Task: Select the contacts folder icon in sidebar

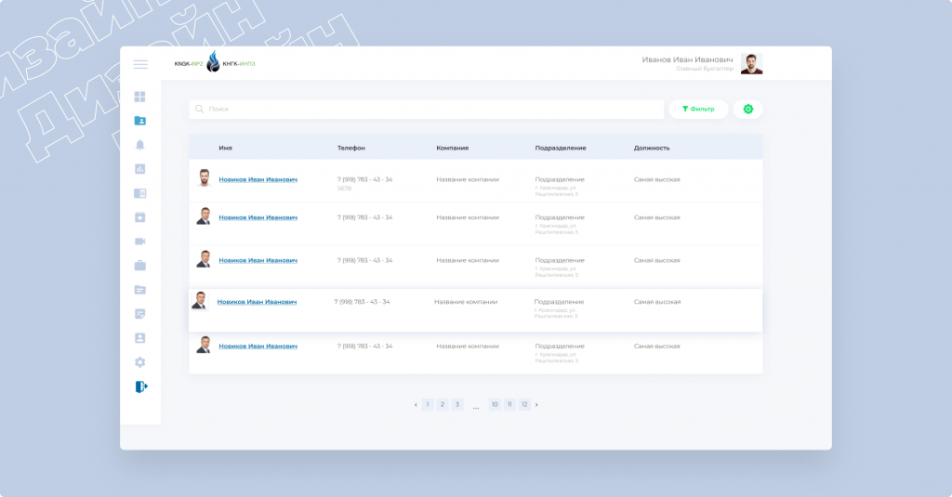Action: [x=140, y=121]
